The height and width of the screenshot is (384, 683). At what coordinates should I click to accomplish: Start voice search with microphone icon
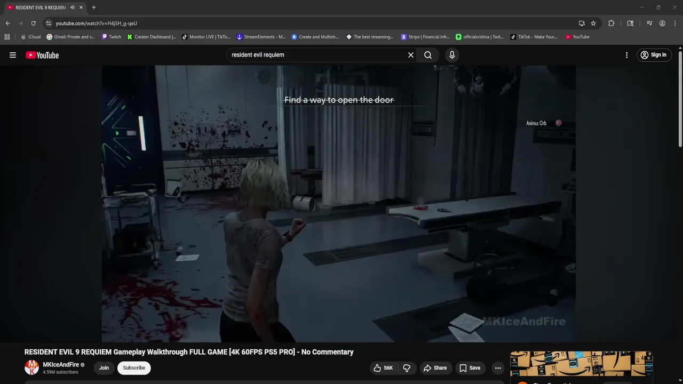[x=452, y=55]
